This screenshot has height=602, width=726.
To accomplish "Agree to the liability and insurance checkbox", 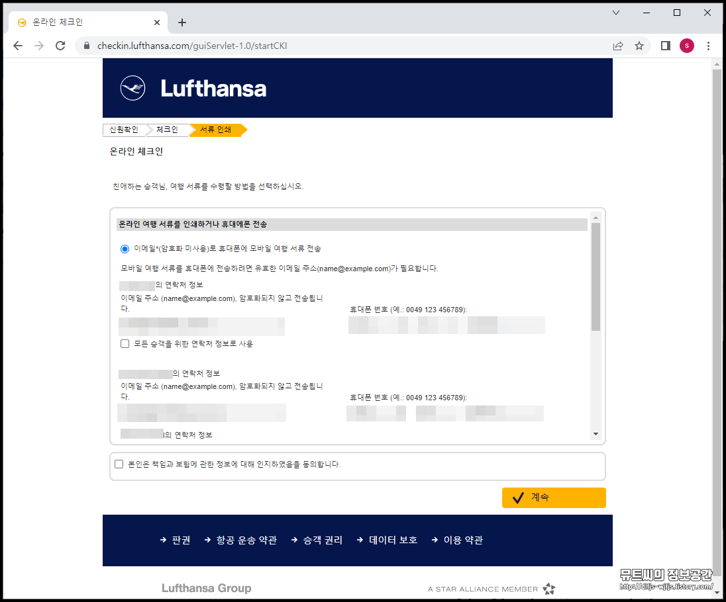I will pos(119,464).
